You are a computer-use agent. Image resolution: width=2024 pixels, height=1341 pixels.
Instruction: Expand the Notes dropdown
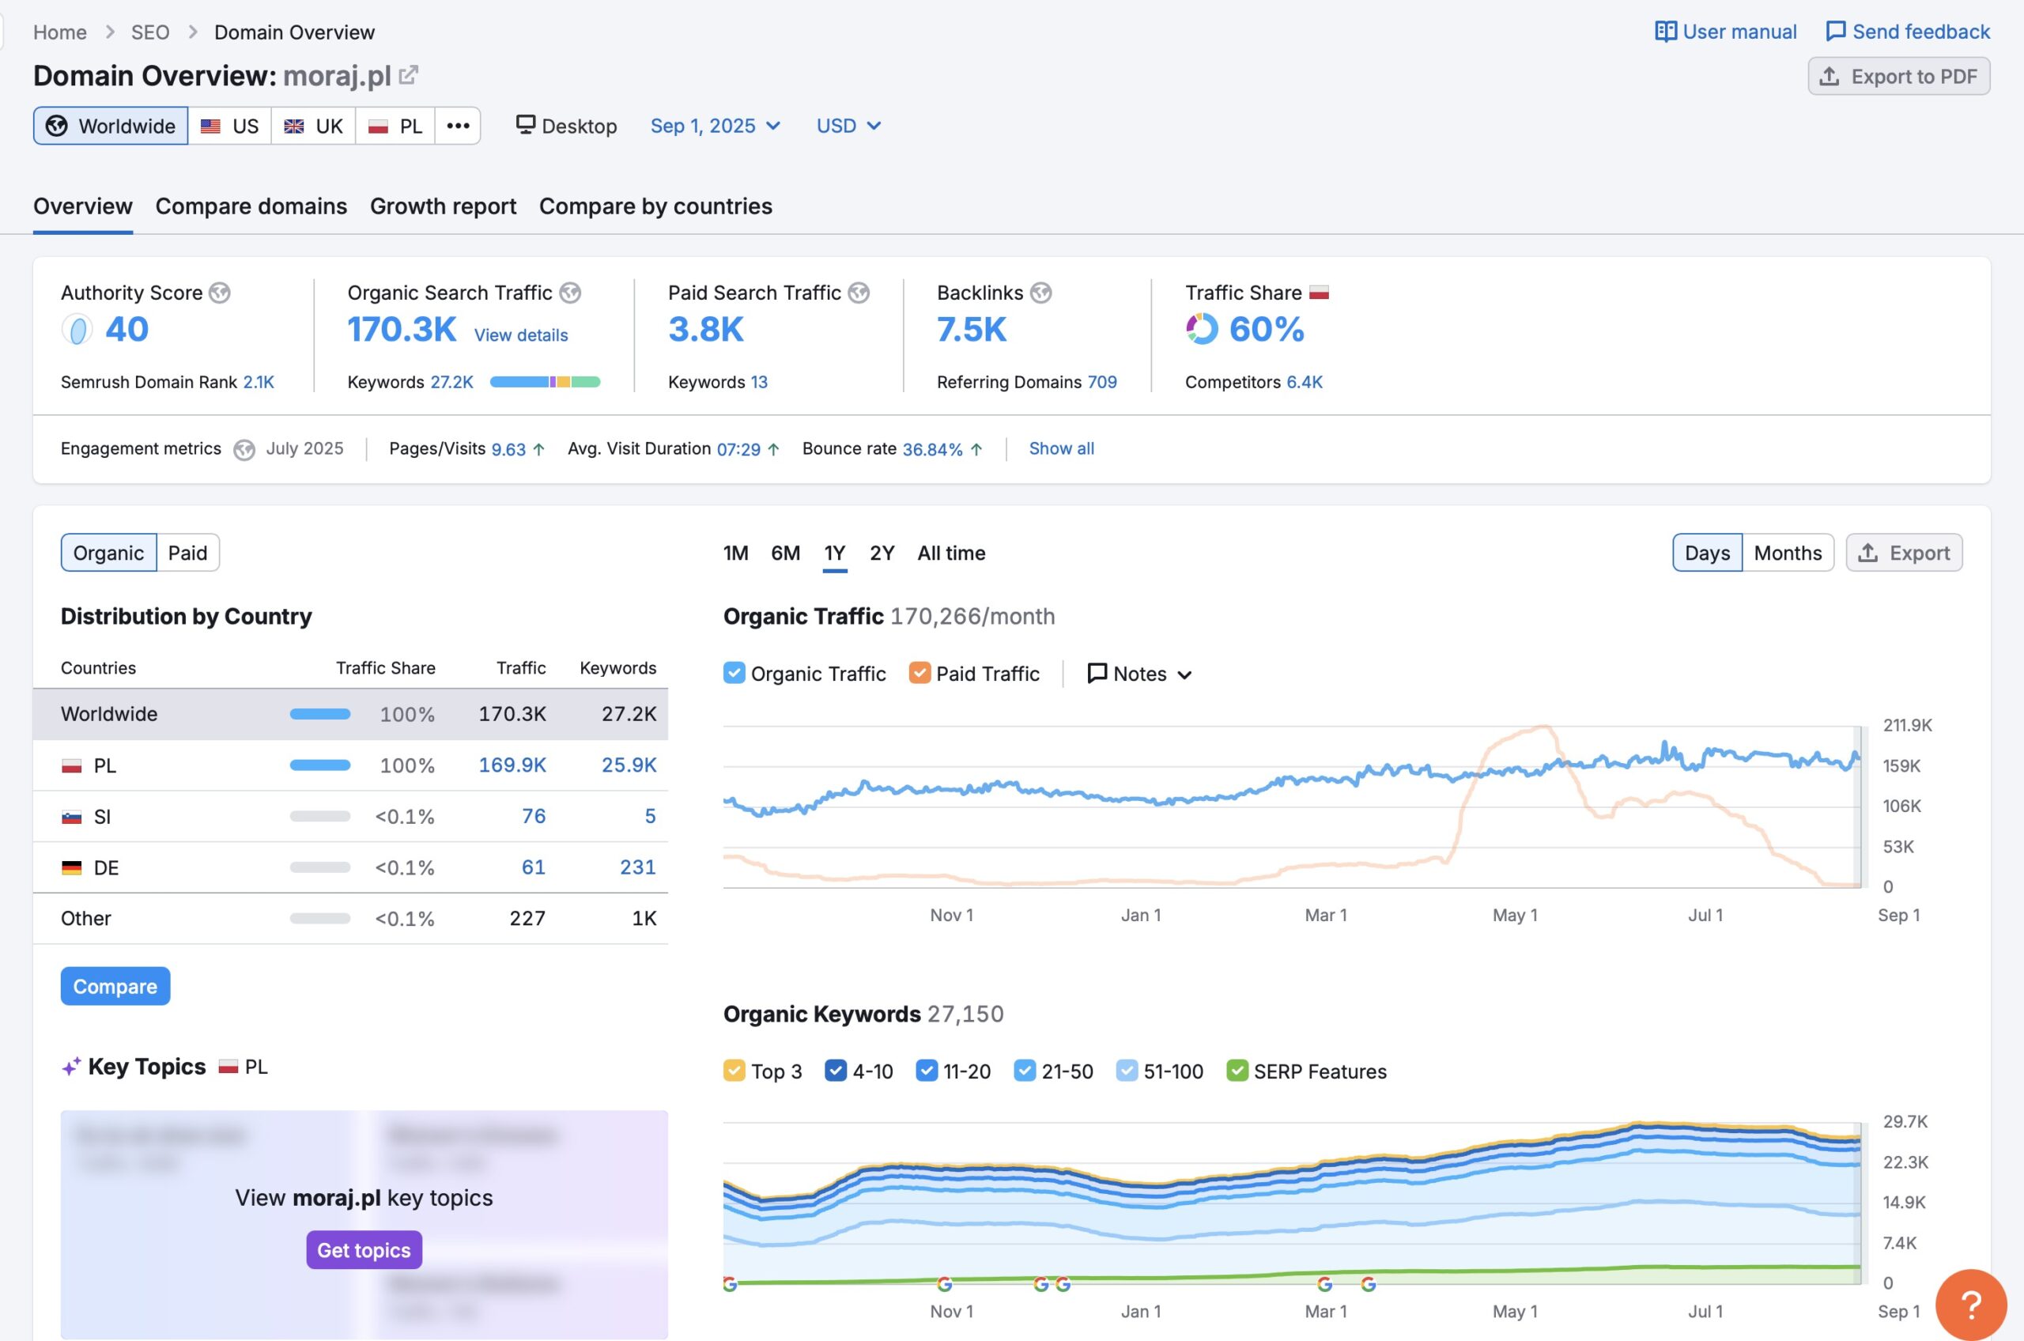(x=1139, y=674)
